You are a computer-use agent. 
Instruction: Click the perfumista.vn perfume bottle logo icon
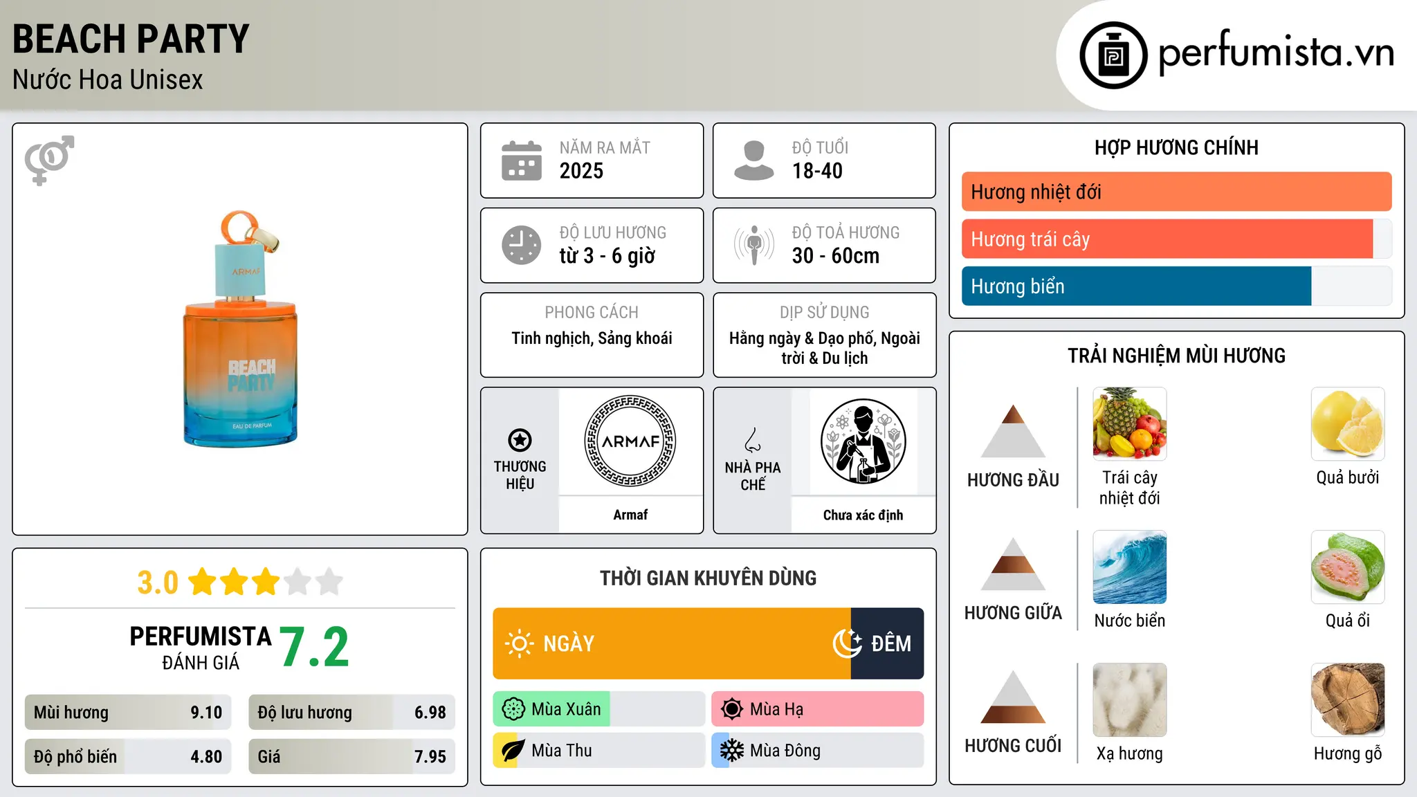1113,55
